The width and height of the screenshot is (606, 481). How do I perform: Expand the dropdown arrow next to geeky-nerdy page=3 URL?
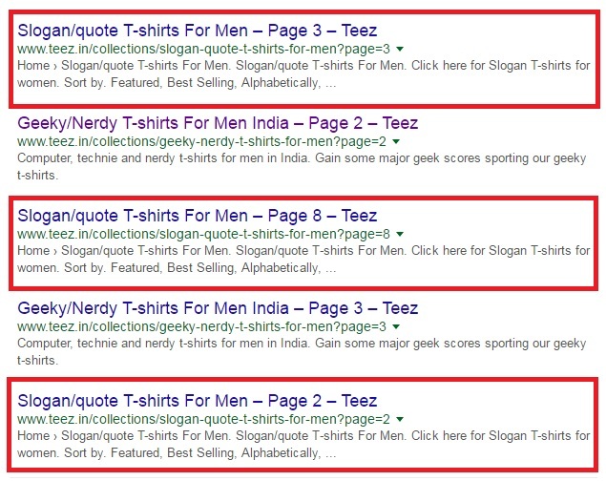click(396, 326)
